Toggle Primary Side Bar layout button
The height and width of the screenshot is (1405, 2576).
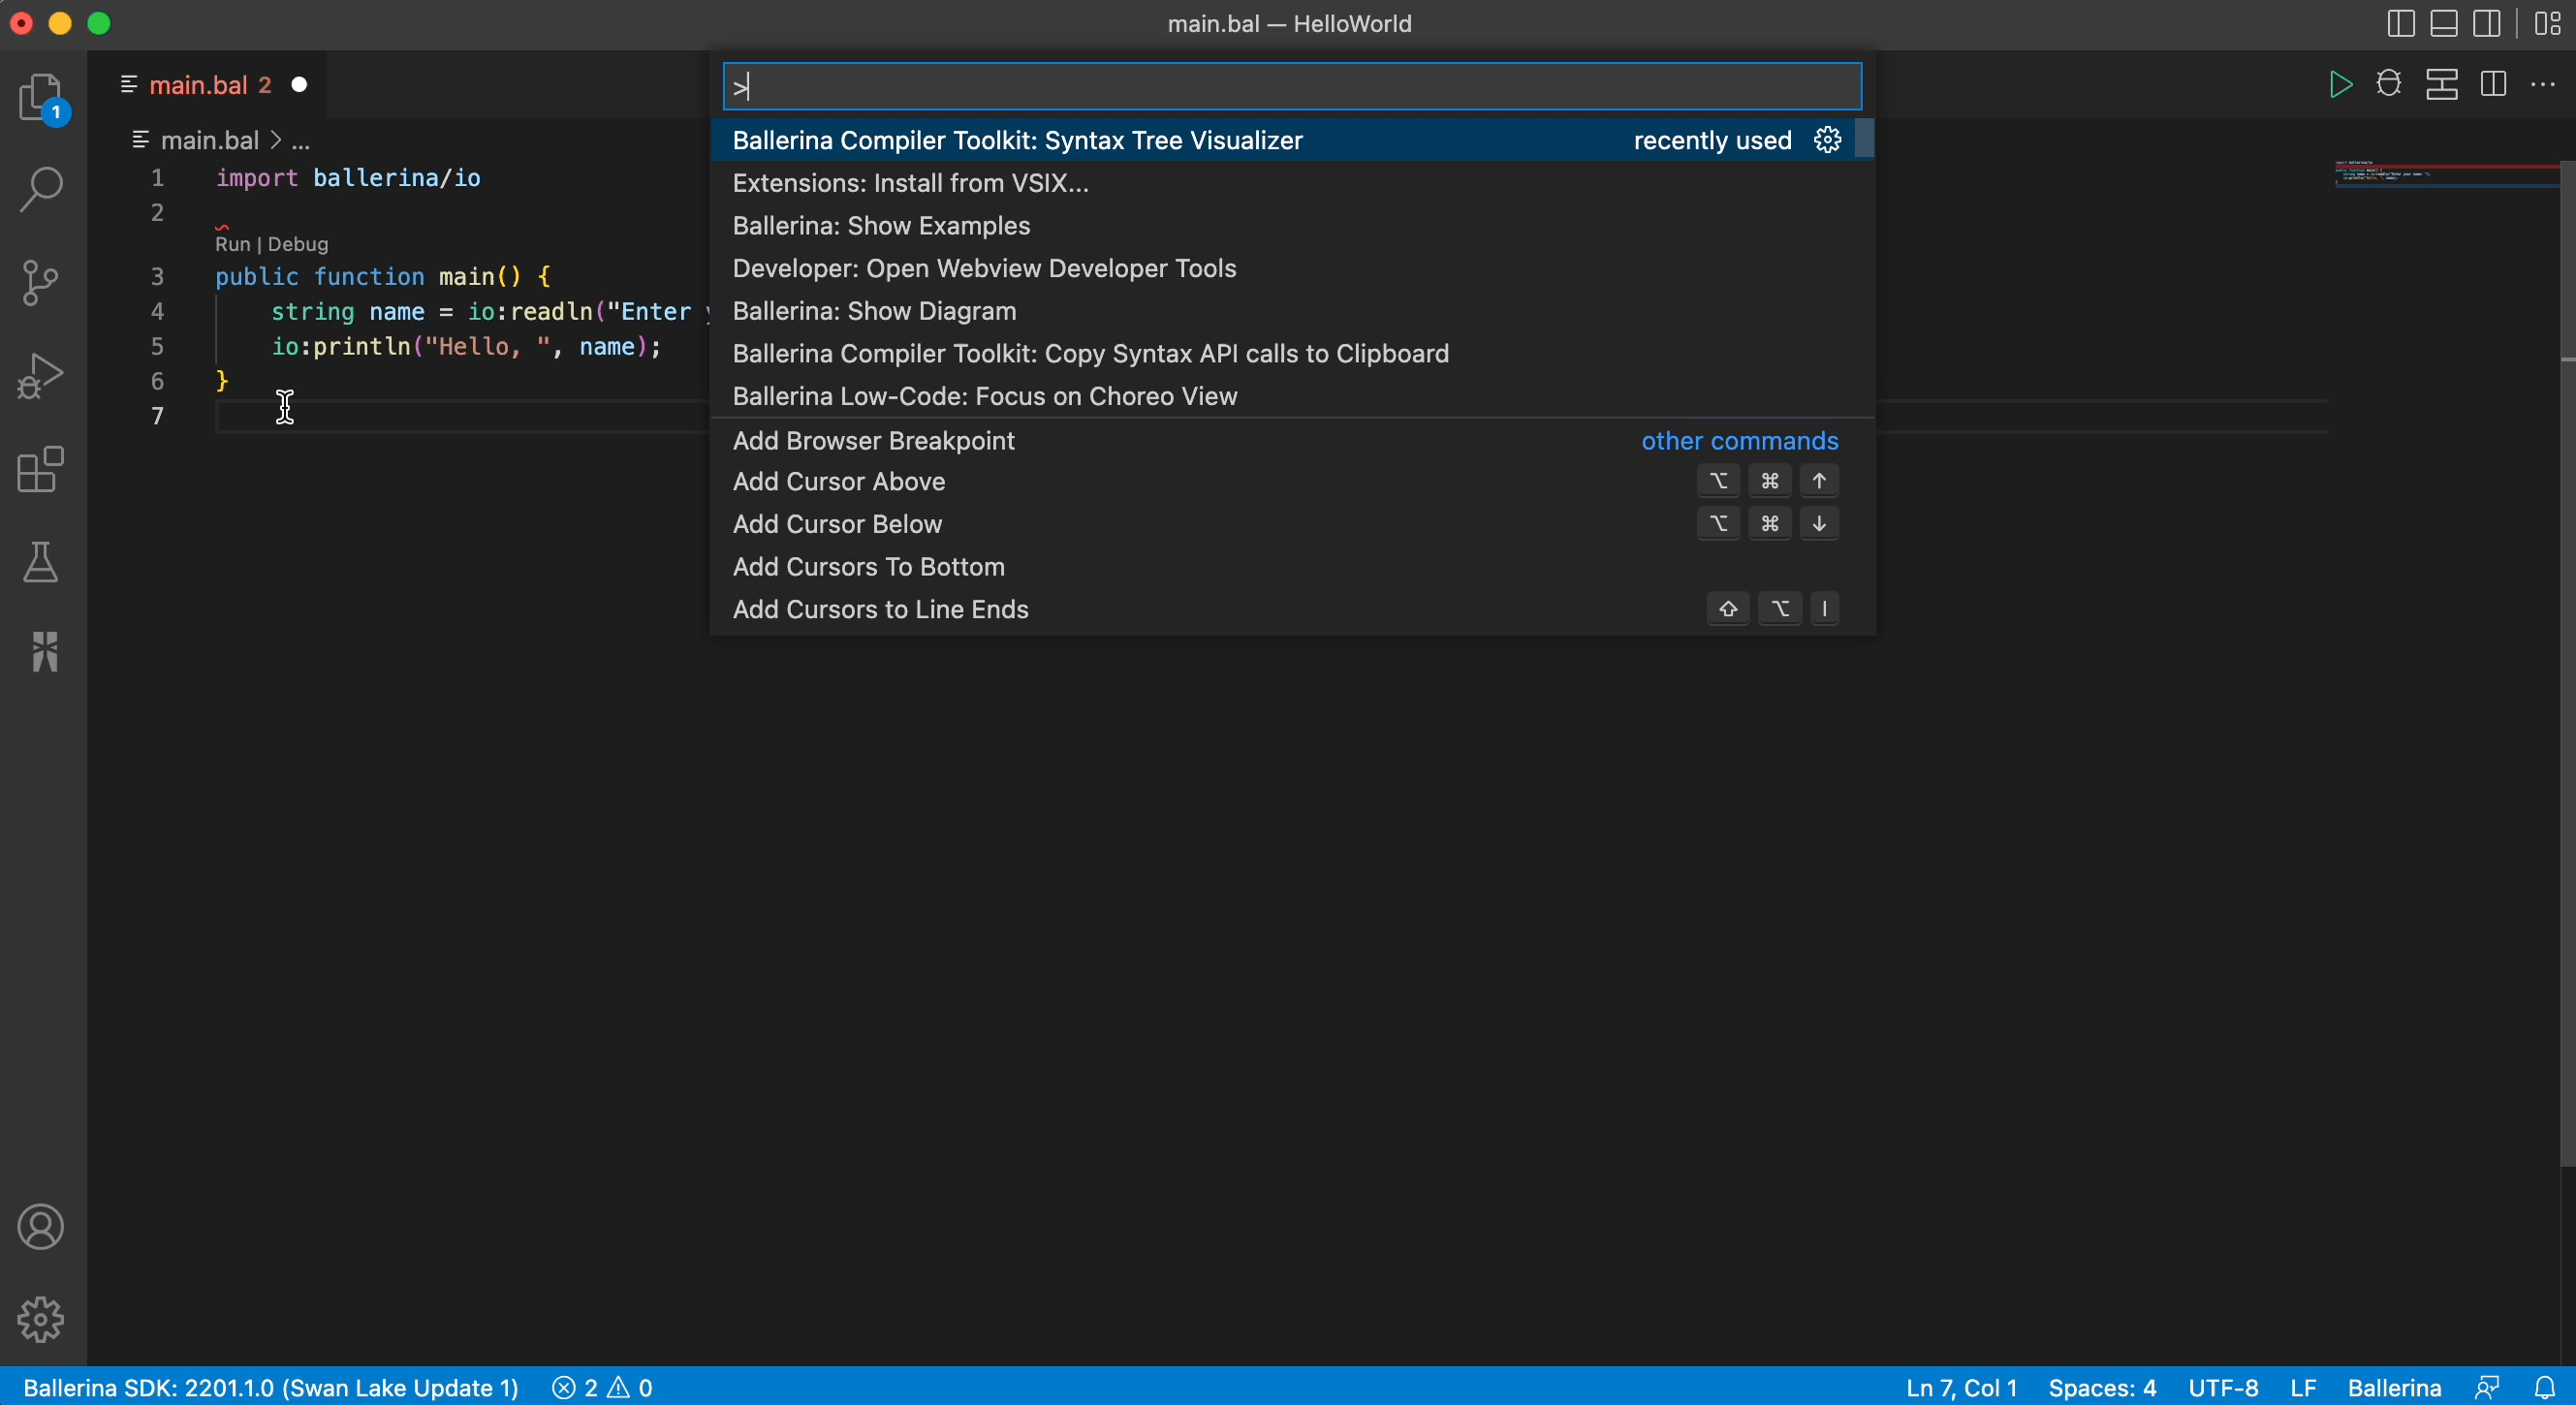(2400, 23)
